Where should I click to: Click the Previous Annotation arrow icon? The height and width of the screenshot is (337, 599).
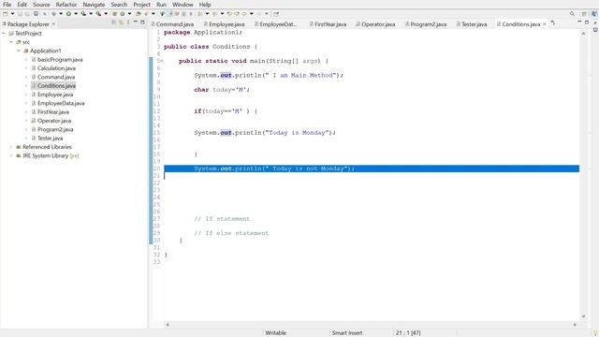[x=214, y=14]
